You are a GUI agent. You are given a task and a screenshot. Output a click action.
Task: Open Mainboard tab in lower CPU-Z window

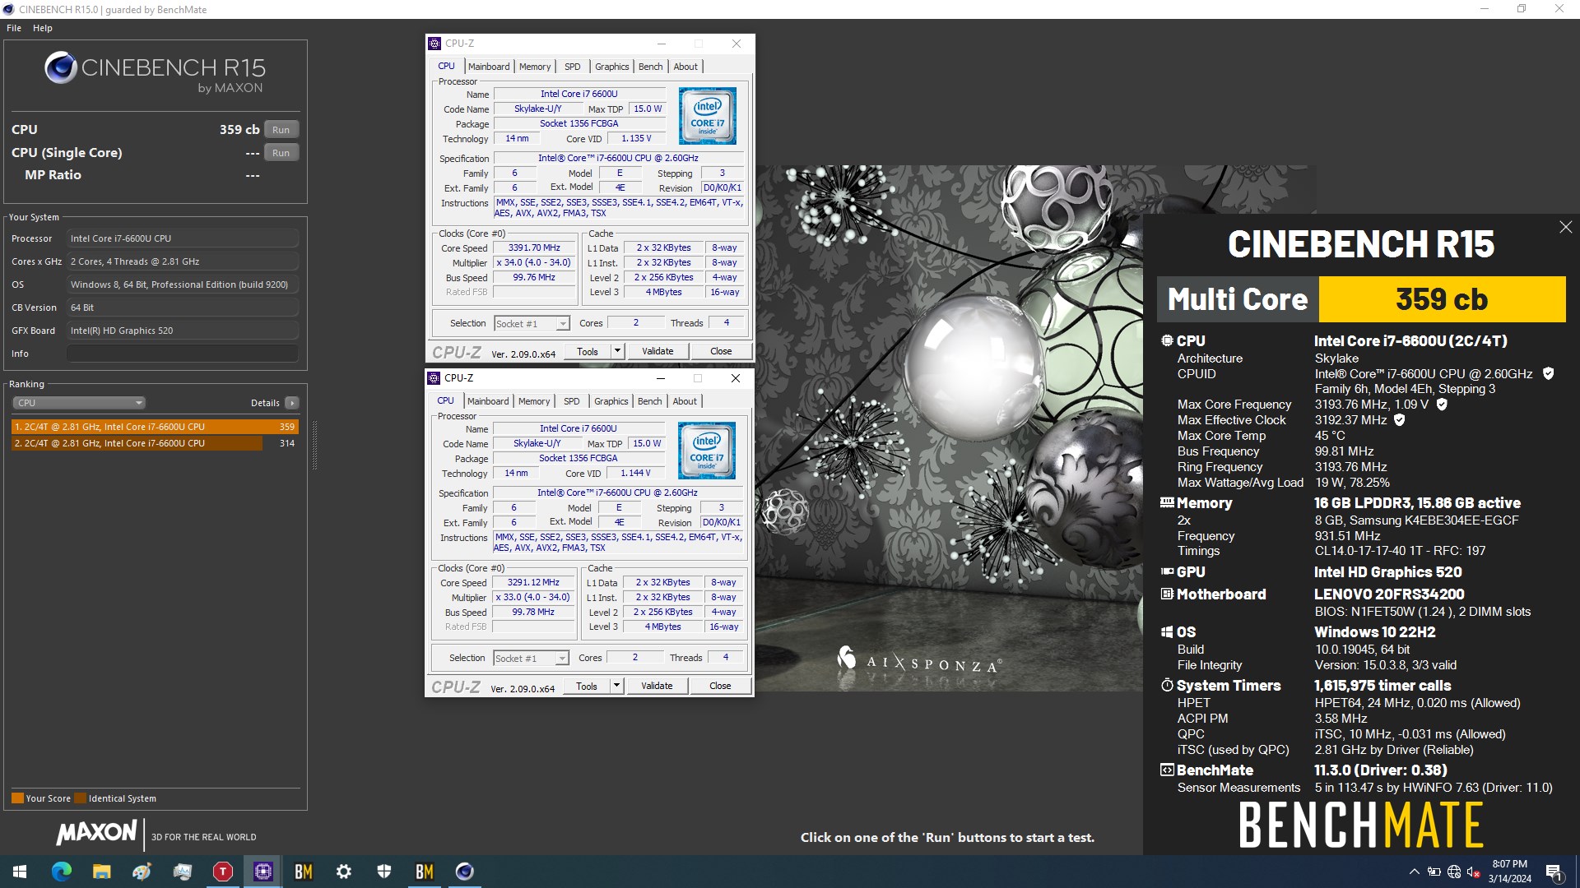coord(488,401)
